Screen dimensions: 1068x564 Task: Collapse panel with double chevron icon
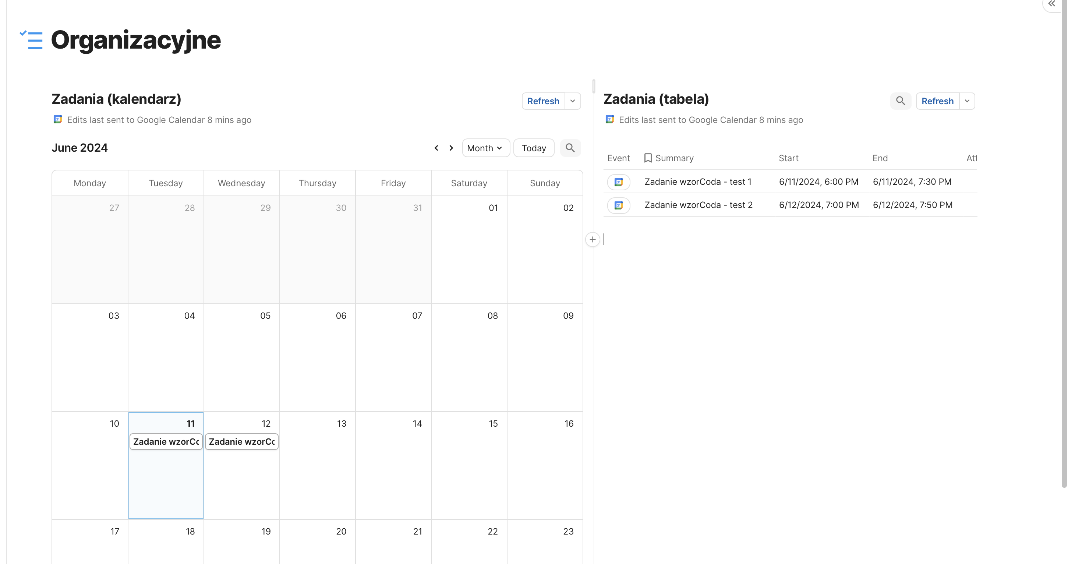pyautogui.click(x=1051, y=4)
